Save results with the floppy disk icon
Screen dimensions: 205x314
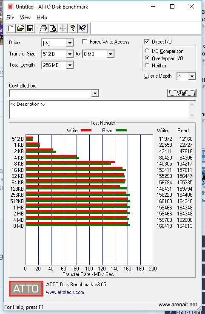click(x=30, y=28)
